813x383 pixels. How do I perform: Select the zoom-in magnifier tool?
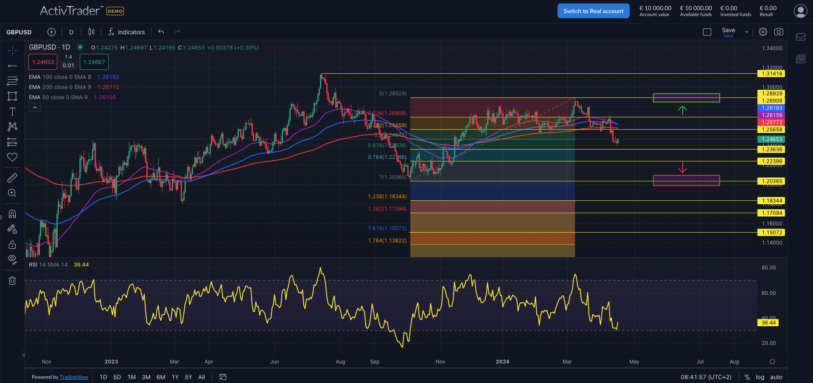[x=12, y=193]
